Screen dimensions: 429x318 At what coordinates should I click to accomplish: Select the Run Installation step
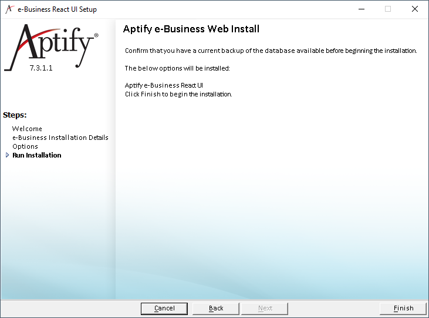point(36,155)
